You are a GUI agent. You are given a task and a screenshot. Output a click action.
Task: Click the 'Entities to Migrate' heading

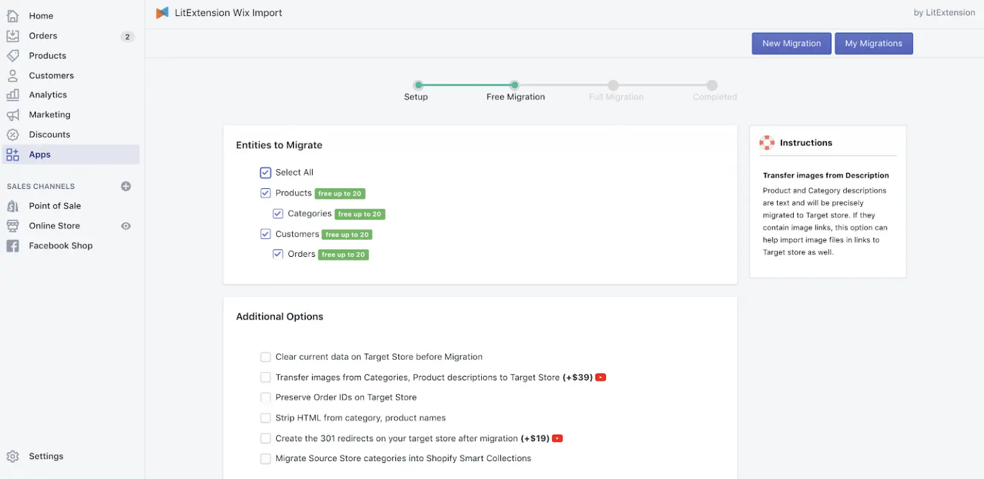[x=279, y=145]
